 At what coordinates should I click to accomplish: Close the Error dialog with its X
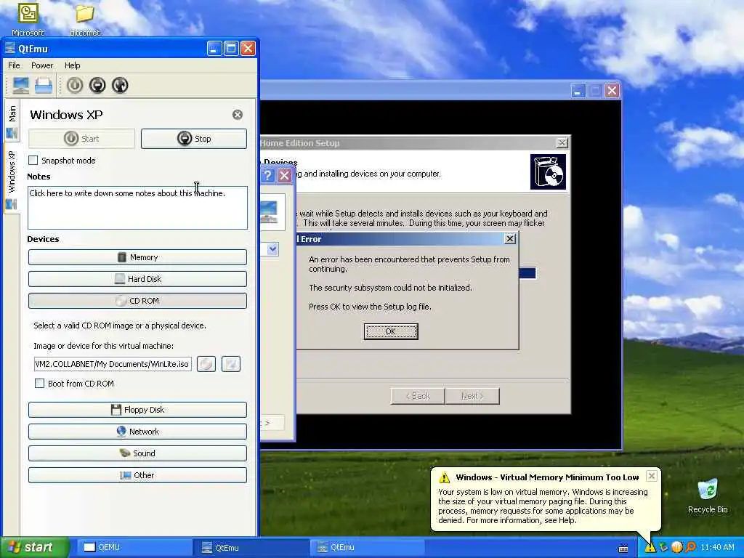509,238
